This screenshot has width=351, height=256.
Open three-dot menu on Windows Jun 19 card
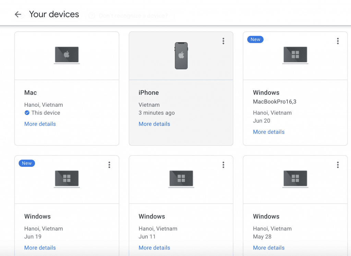[x=109, y=165]
